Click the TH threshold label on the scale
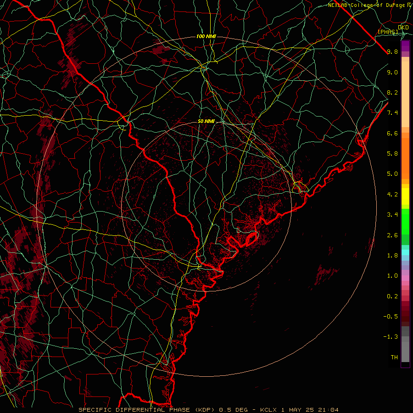The image size is (413, 413). tap(394, 357)
